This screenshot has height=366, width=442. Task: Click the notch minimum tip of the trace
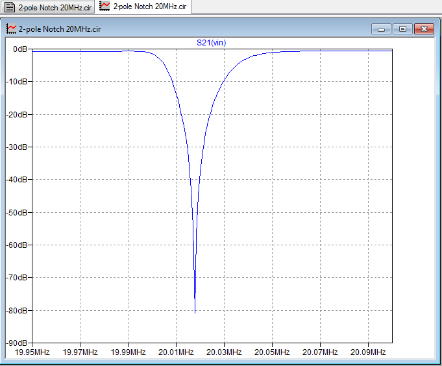195,312
